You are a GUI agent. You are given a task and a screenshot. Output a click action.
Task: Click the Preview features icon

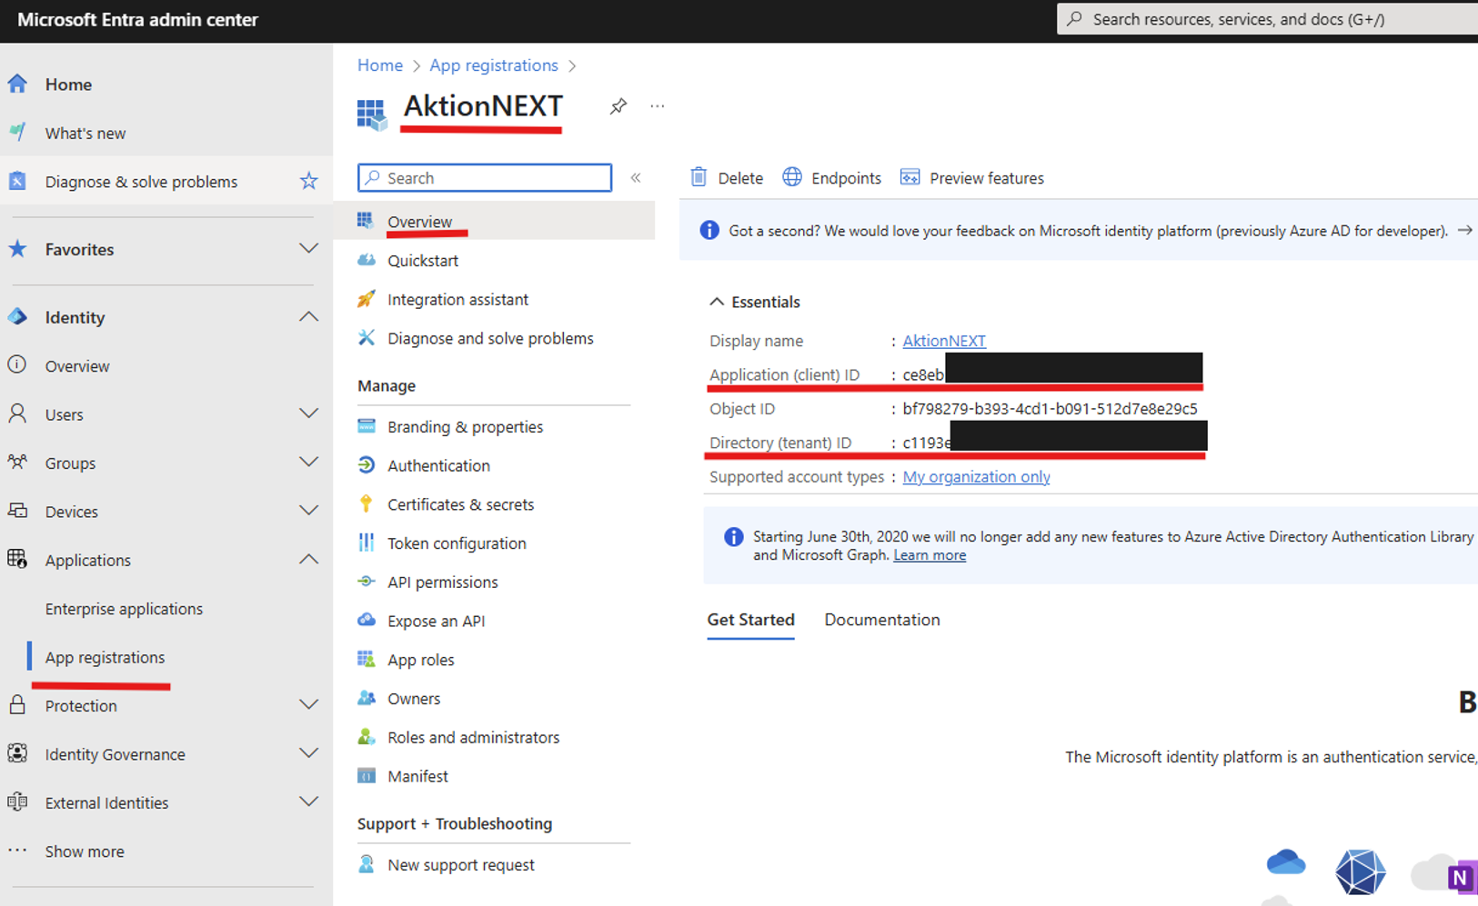click(x=910, y=177)
